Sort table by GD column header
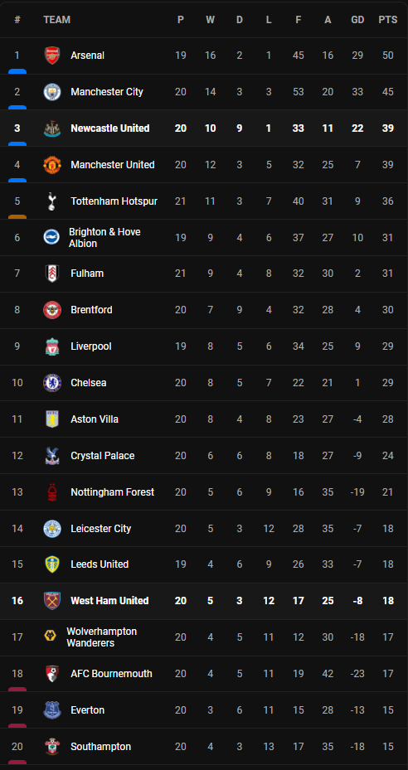 pos(357,20)
